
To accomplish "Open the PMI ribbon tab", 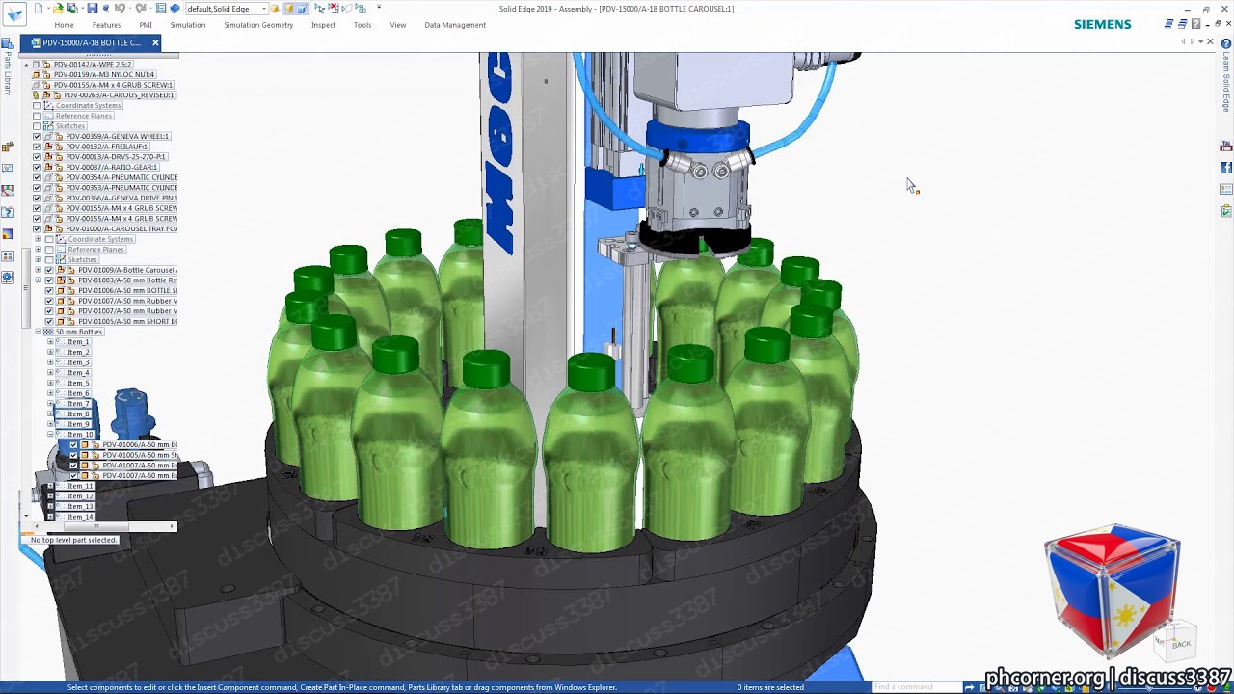I will [x=146, y=25].
